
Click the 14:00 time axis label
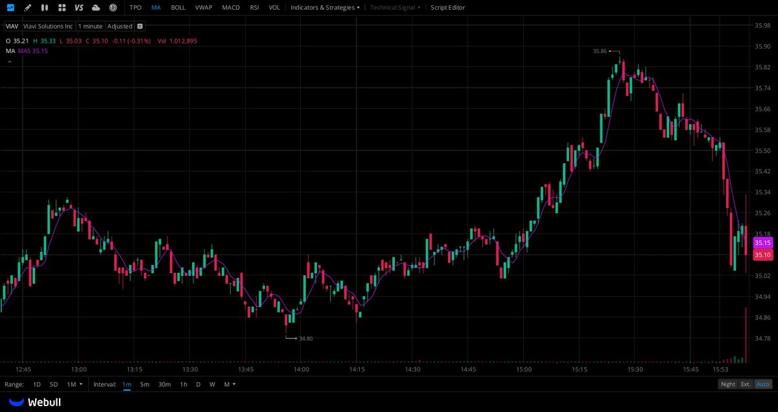click(x=301, y=369)
